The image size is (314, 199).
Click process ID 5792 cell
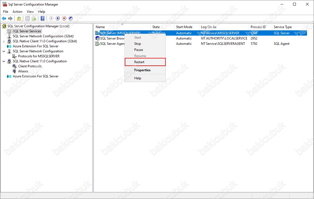tap(254, 44)
